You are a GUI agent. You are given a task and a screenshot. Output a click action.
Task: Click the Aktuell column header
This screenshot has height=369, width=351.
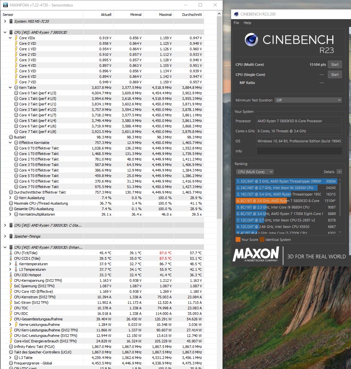pyautogui.click(x=98, y=15)
